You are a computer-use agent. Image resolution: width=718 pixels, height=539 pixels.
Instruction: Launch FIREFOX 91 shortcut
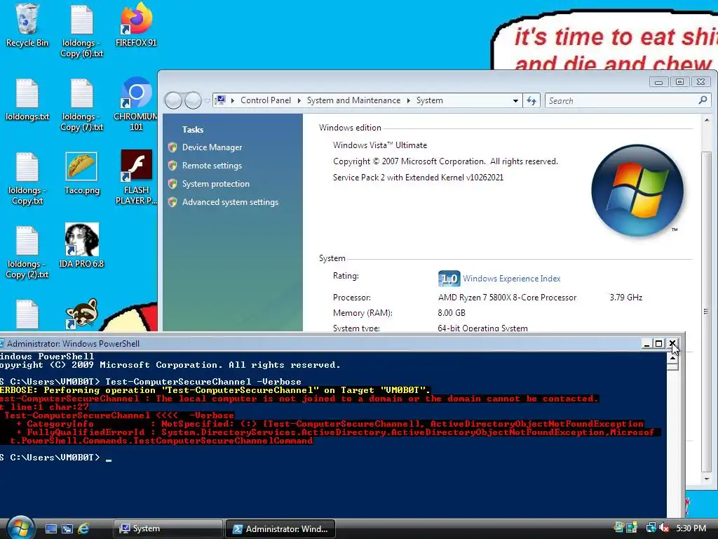point(136,25)
